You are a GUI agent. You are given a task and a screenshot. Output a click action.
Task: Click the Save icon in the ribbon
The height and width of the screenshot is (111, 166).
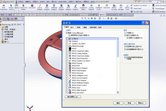(16, 6)
